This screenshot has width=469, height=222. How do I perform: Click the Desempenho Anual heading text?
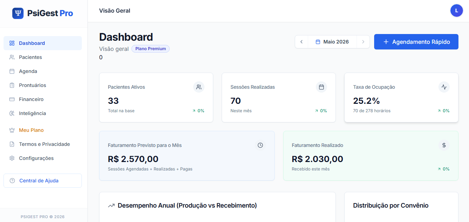187,206
